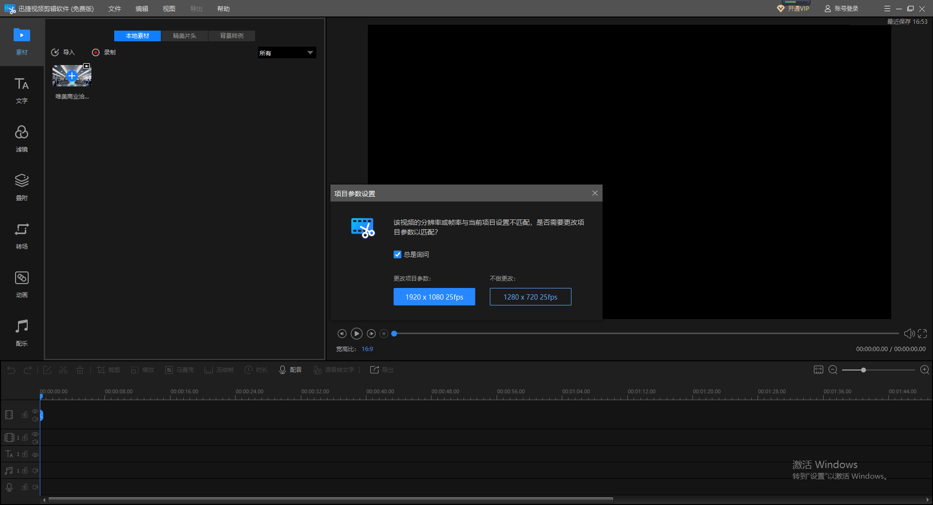The width and height of the screenshot is (933, 505).
Task: Expand the 所有 filter dropdown
Action: 287,52
